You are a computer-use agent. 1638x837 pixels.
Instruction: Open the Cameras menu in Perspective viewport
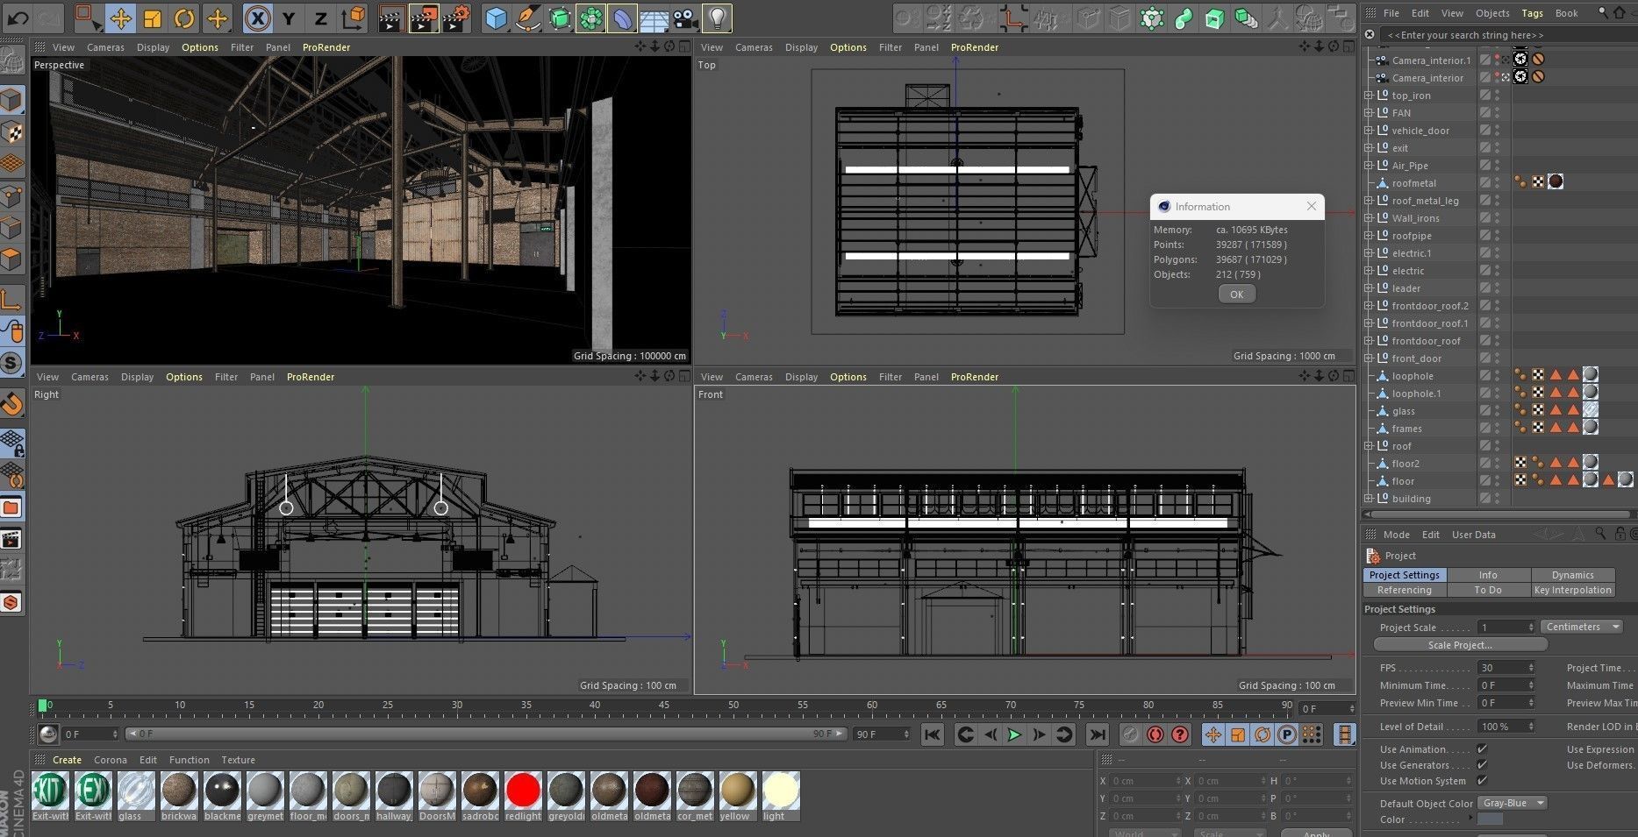(x=105, y=47)
